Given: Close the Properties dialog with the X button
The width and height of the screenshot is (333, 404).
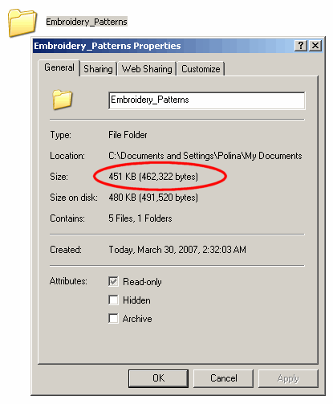Looking at the screenshot, I should coord(315,46).
